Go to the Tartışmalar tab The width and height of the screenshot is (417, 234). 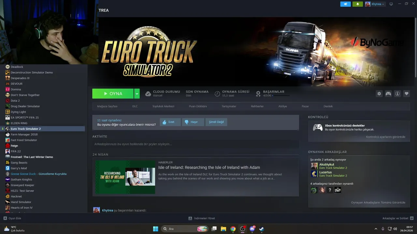229,106
